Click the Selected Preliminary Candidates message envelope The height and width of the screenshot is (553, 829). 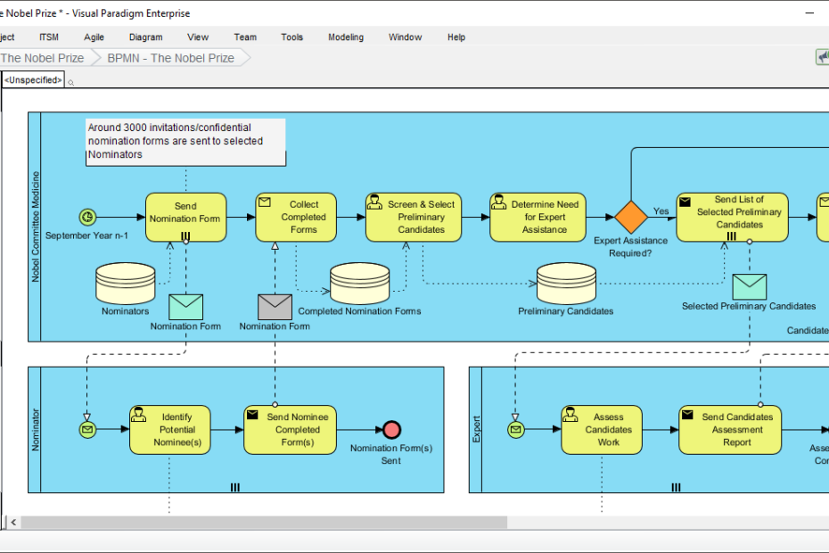(x=750, y=286)
